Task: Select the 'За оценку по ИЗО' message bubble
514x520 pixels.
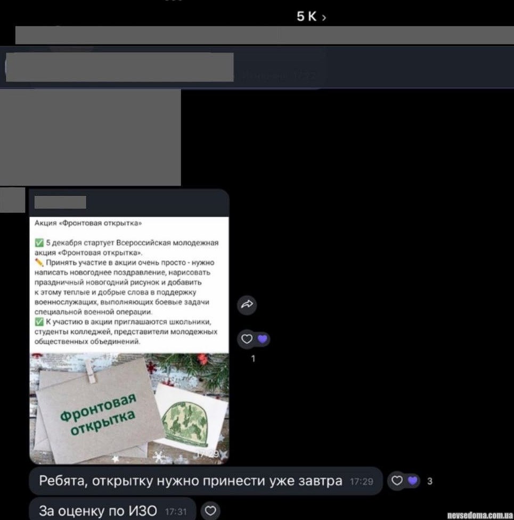Action: pyautogui.click(x=98, y=511)
